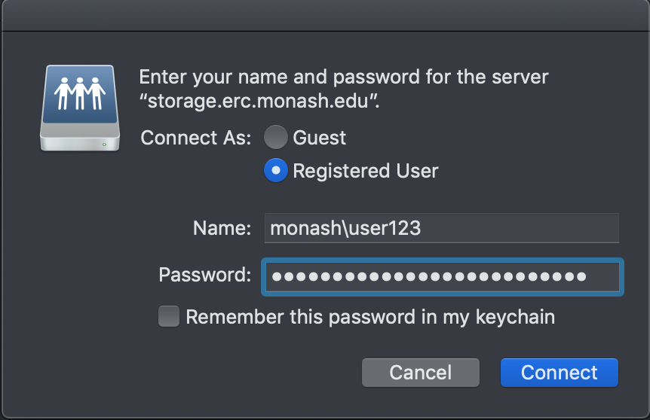Click the "Enter your name and password" message

coord(344,77)
